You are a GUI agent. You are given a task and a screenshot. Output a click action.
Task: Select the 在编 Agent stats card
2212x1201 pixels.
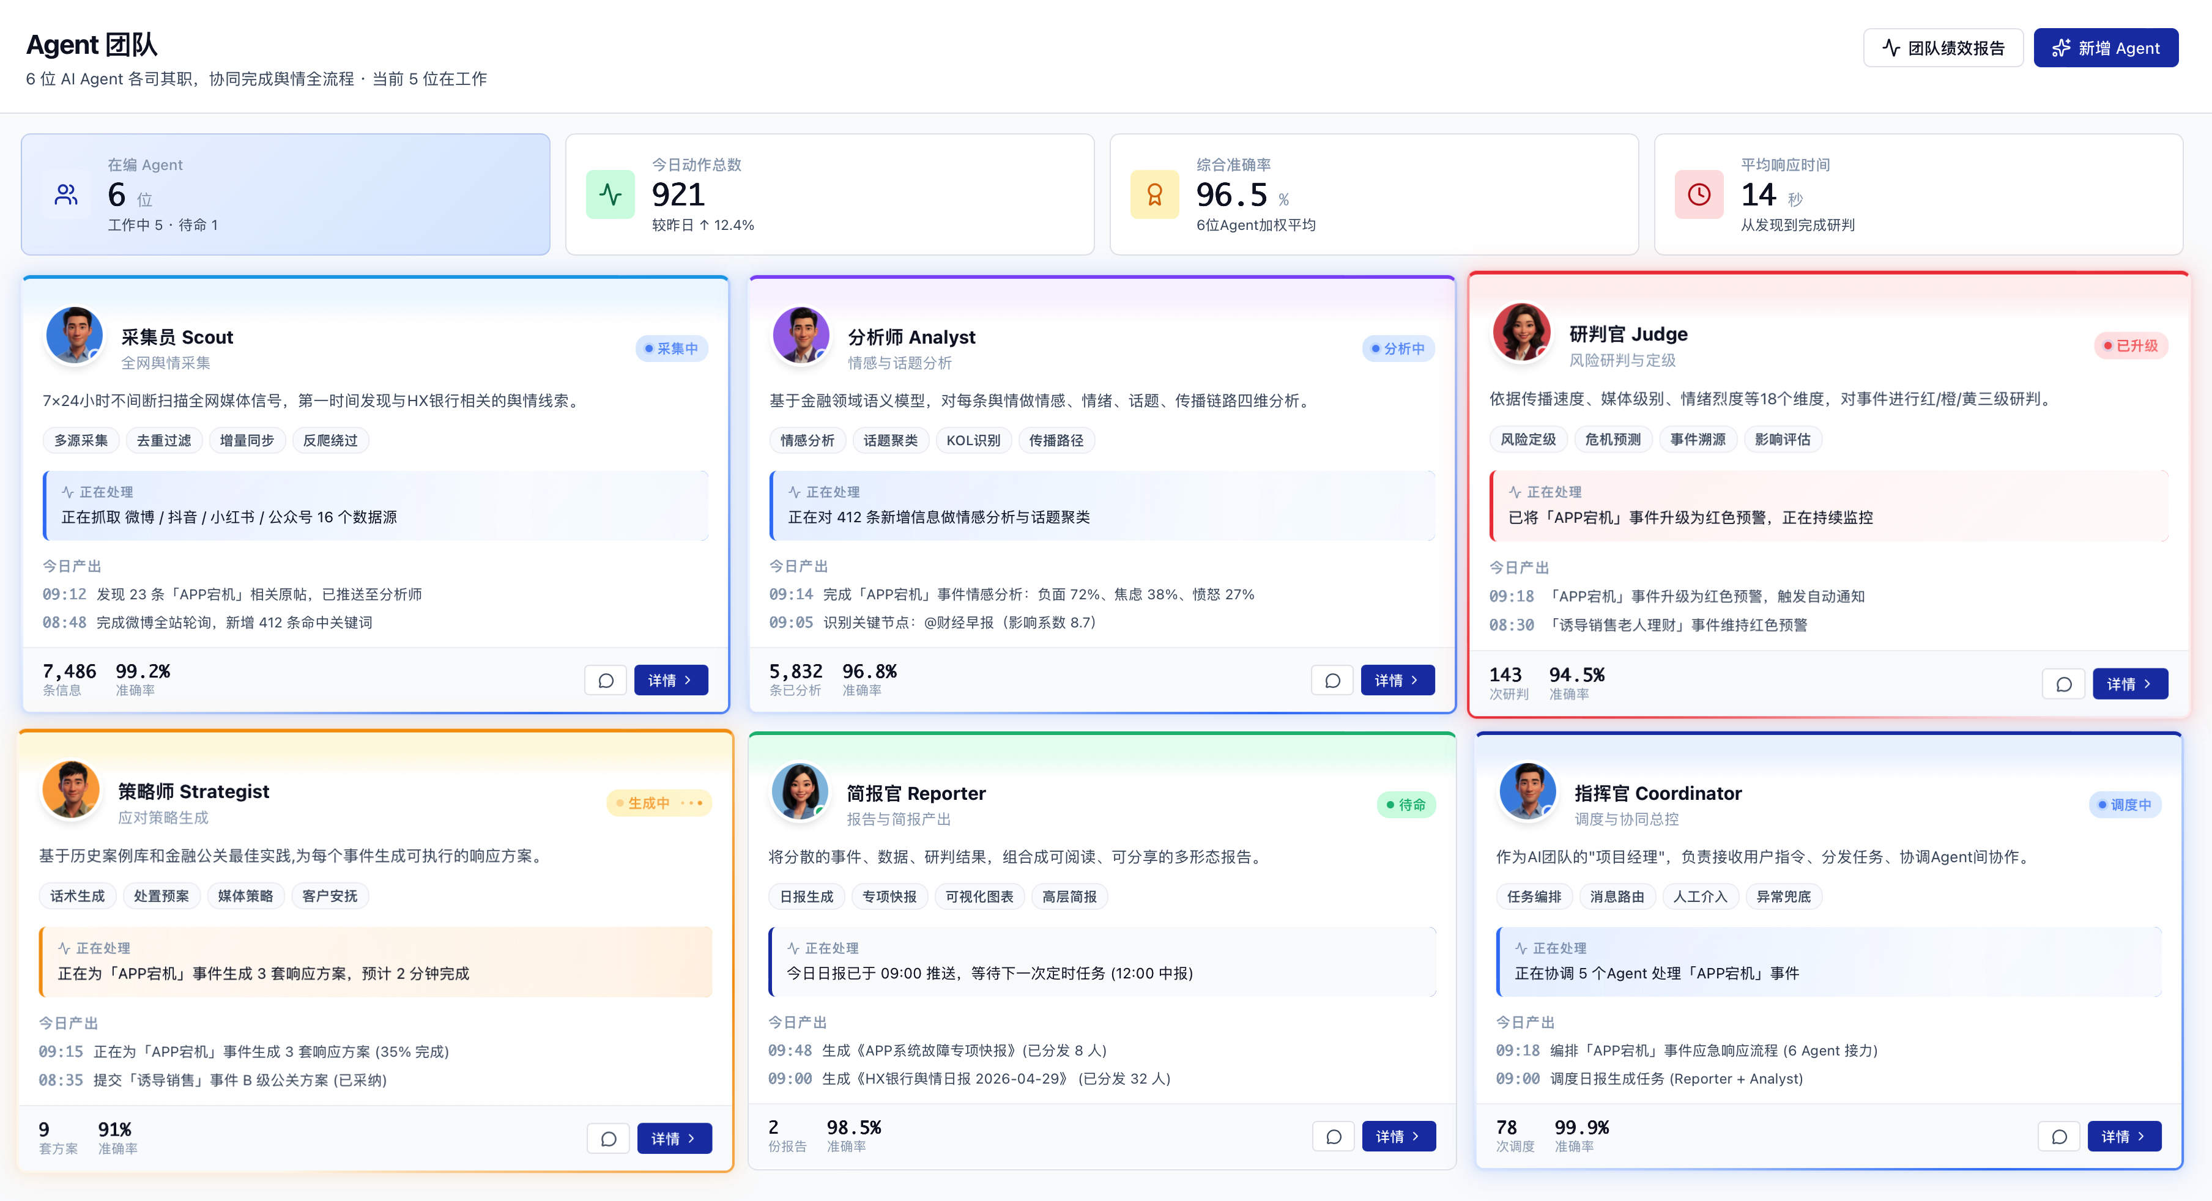pos(286,194)
